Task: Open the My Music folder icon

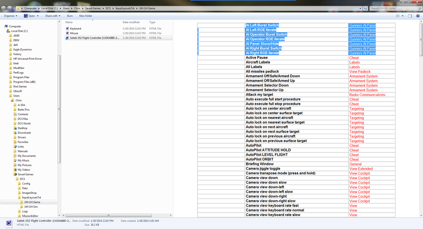Action: pyautogui.click(x=15, y=160)
